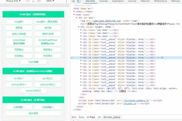
Task: Switch to the Console tab
Action: pyautogui.click(x=103, y=1)
